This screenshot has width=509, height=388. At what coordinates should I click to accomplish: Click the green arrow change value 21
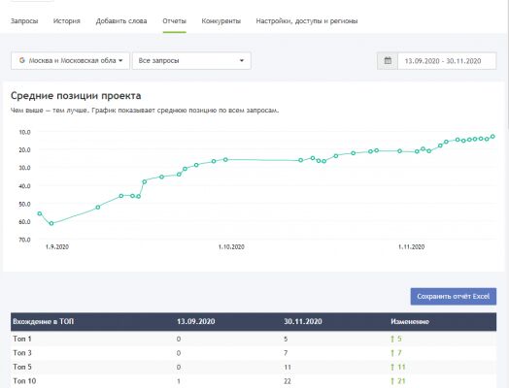pos(398,381)
